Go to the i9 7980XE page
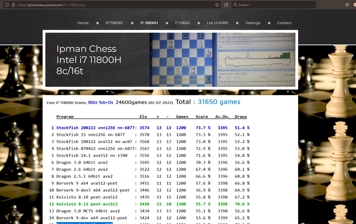This screenshot has width=356, height=224. (114, 23)
